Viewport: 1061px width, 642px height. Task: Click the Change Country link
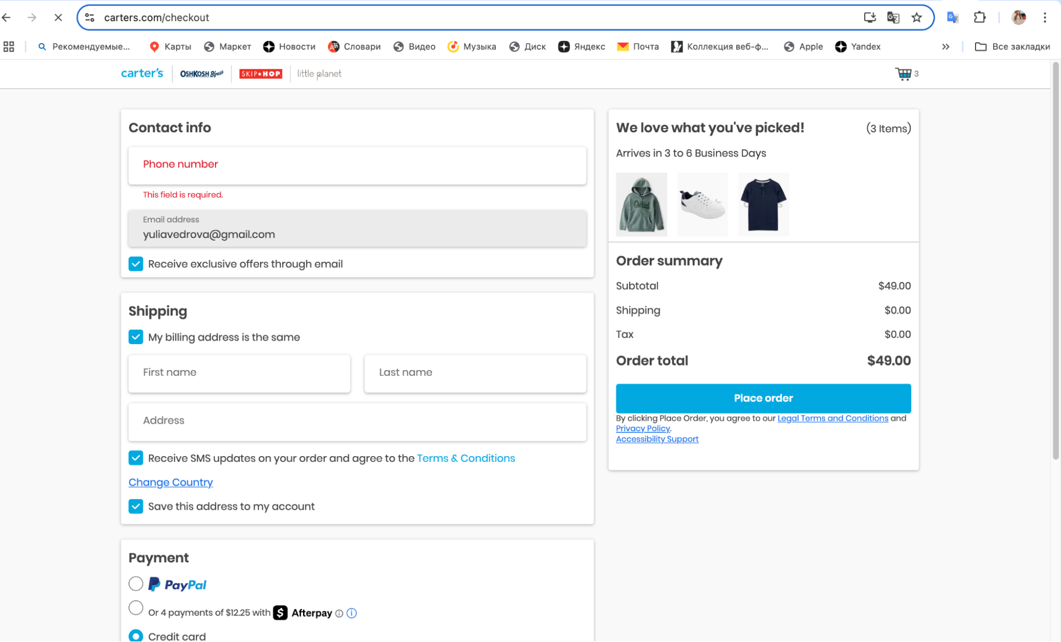170,482
